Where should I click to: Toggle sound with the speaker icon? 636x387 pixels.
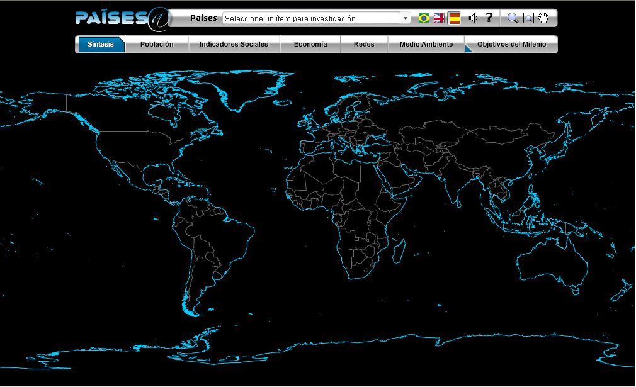[474, 18]
